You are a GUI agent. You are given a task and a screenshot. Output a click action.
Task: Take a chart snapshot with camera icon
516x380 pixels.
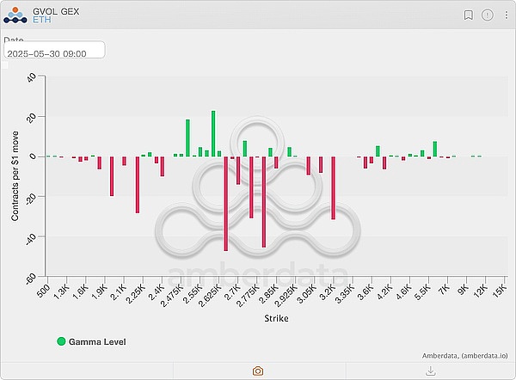tap(257, 371)
